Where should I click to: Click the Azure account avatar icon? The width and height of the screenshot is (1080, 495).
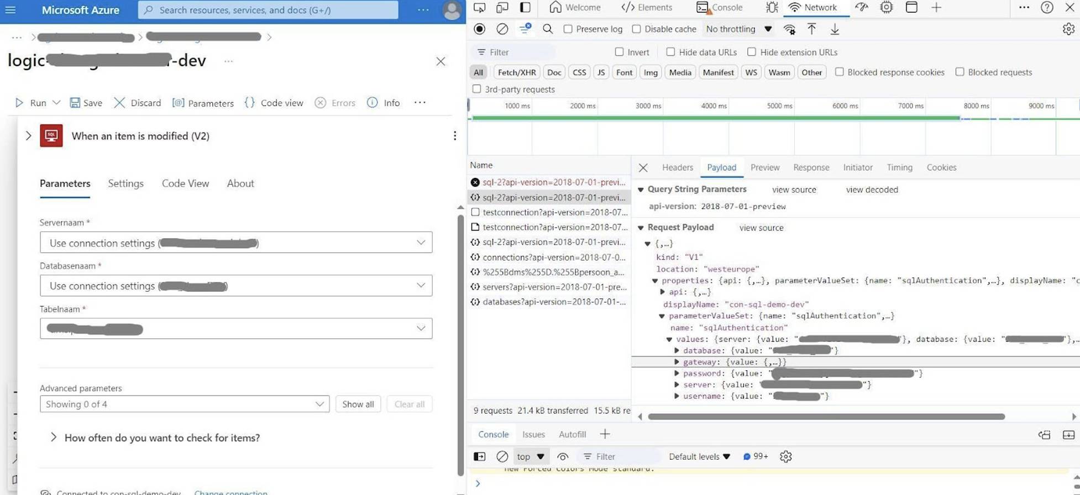(452, 10)
